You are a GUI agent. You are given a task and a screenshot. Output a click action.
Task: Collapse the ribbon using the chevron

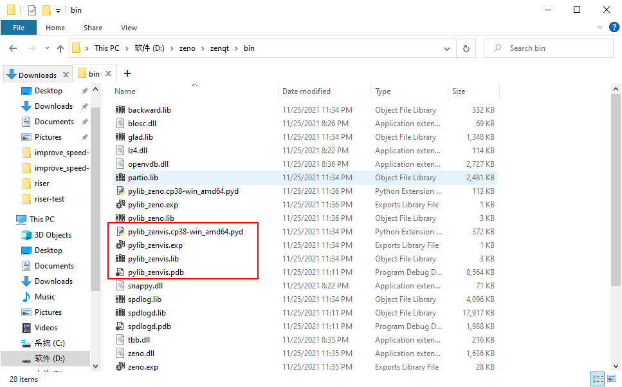[x=599, y=27]
